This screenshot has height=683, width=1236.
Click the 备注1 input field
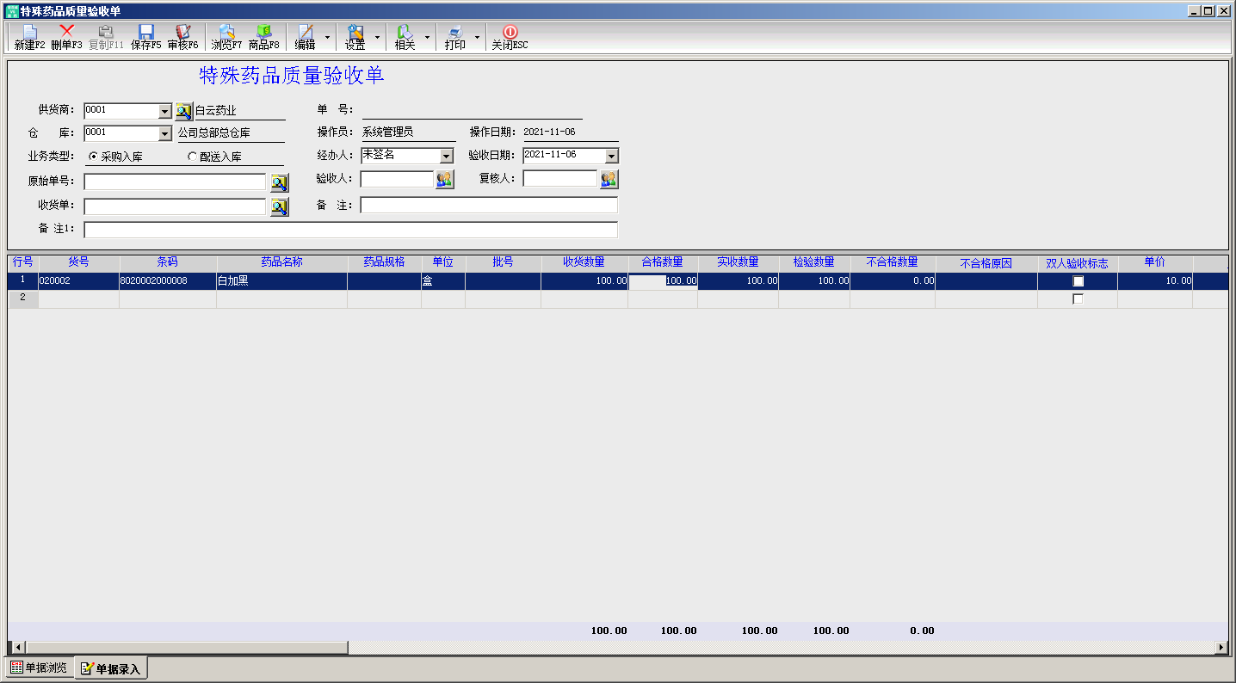pos(350,230)
